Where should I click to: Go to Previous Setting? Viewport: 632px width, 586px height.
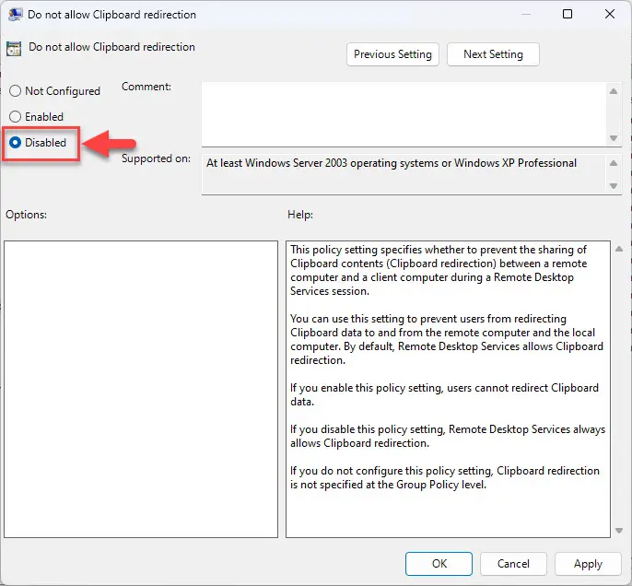[x=392, y=54]
